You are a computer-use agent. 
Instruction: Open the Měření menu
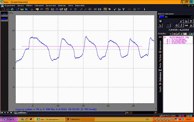click(29, 6)
